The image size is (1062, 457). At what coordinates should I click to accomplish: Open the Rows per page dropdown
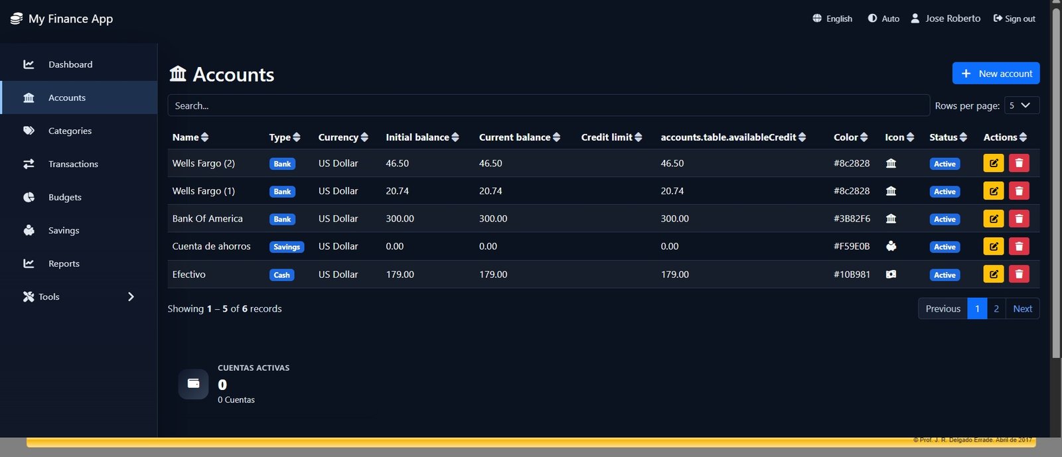[1022, 105]
